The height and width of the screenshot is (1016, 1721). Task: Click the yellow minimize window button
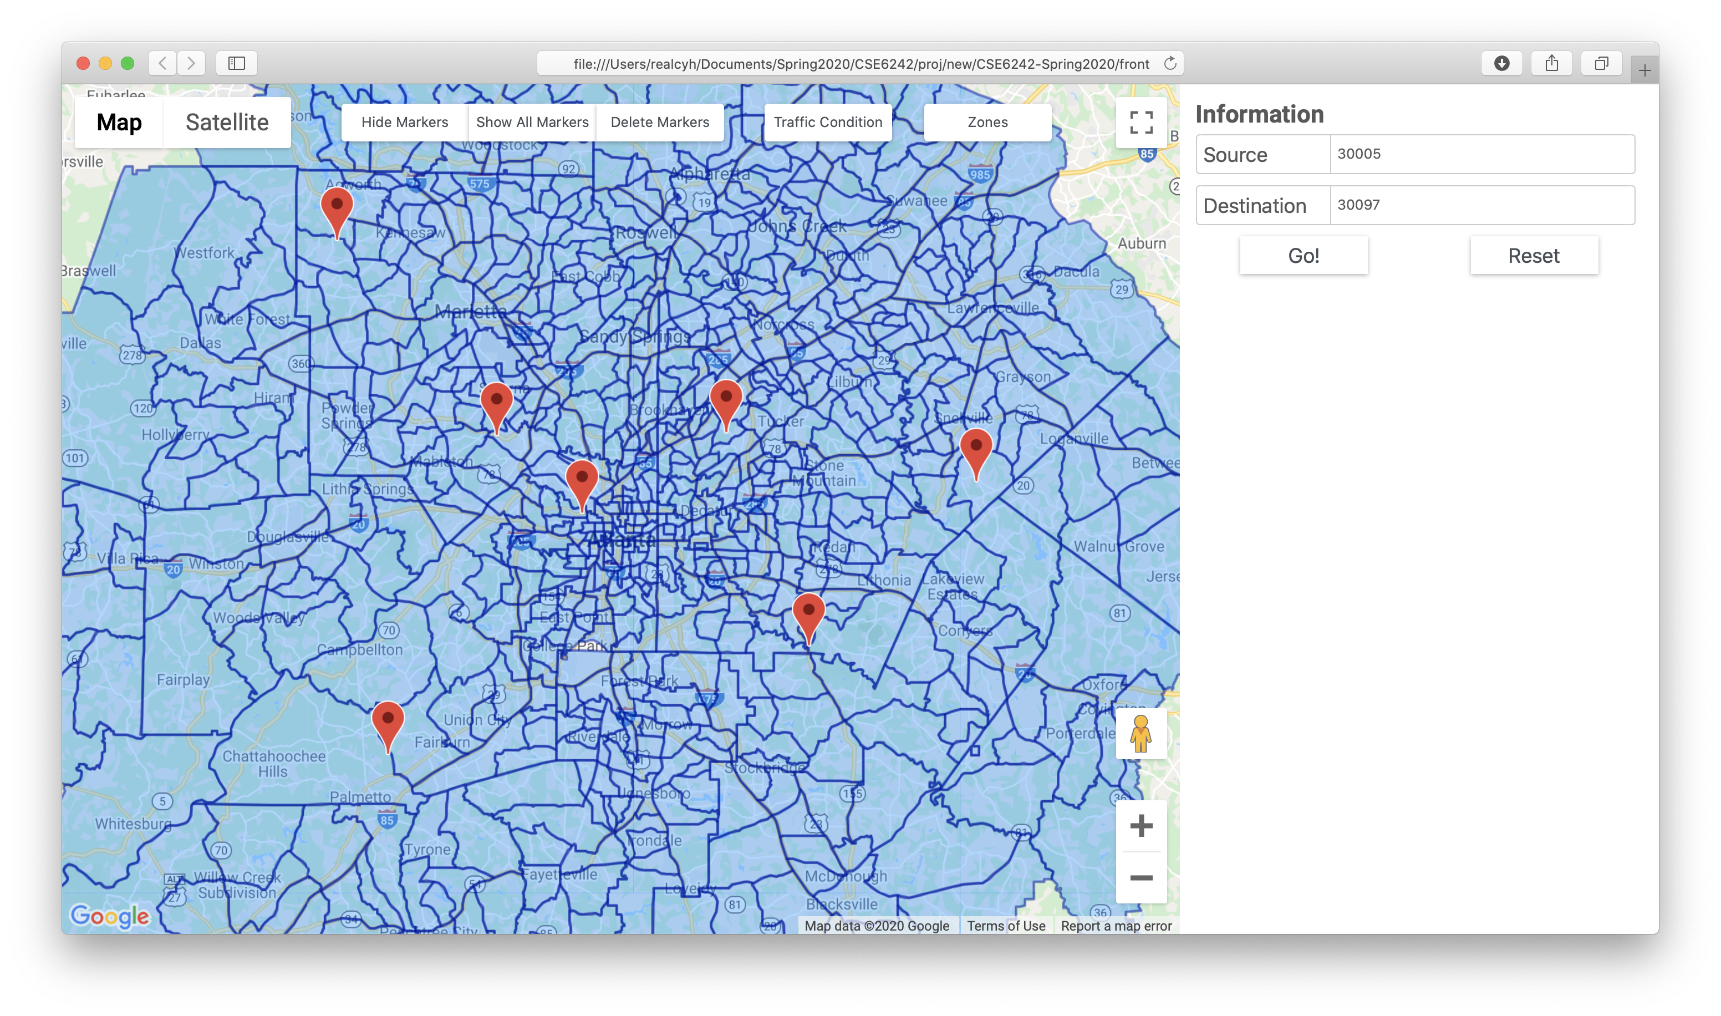(105, 63)
